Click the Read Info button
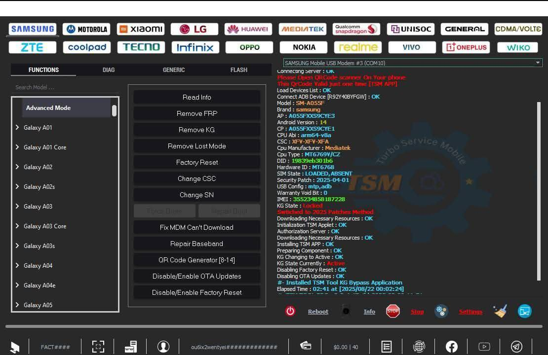Viewport: 548px width, 355px height. click(x=197, y=98)
